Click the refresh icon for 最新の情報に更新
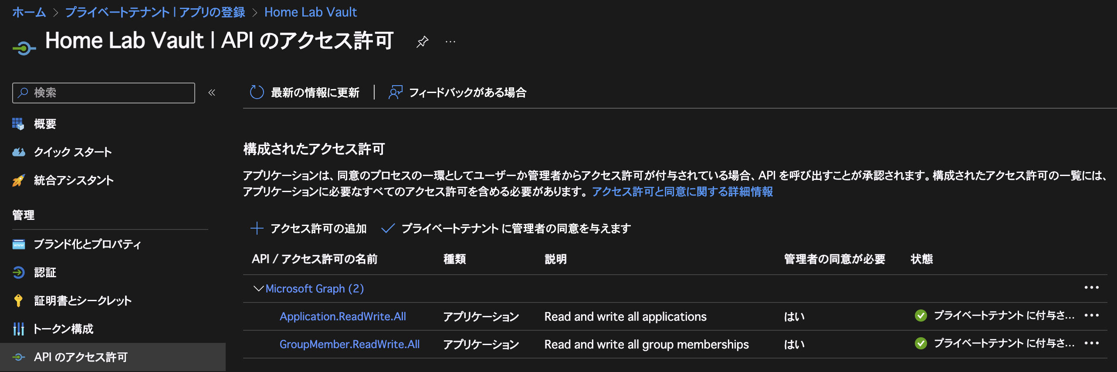The width and height of the screenshot is (1117, 372). click(x=257, y=92)
